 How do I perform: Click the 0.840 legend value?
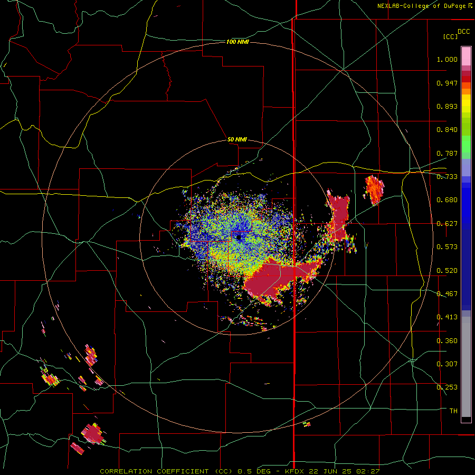[447, 130]
